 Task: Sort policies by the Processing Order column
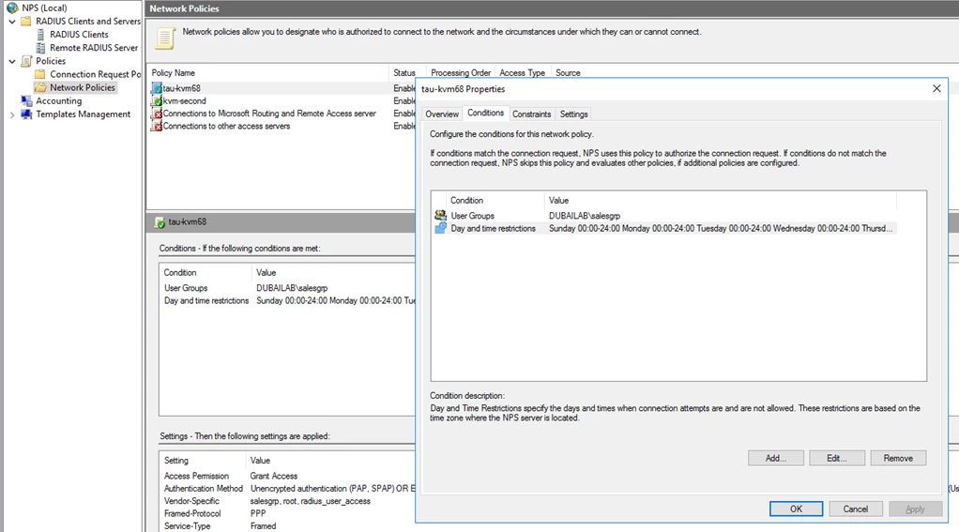tap(461, 73)
